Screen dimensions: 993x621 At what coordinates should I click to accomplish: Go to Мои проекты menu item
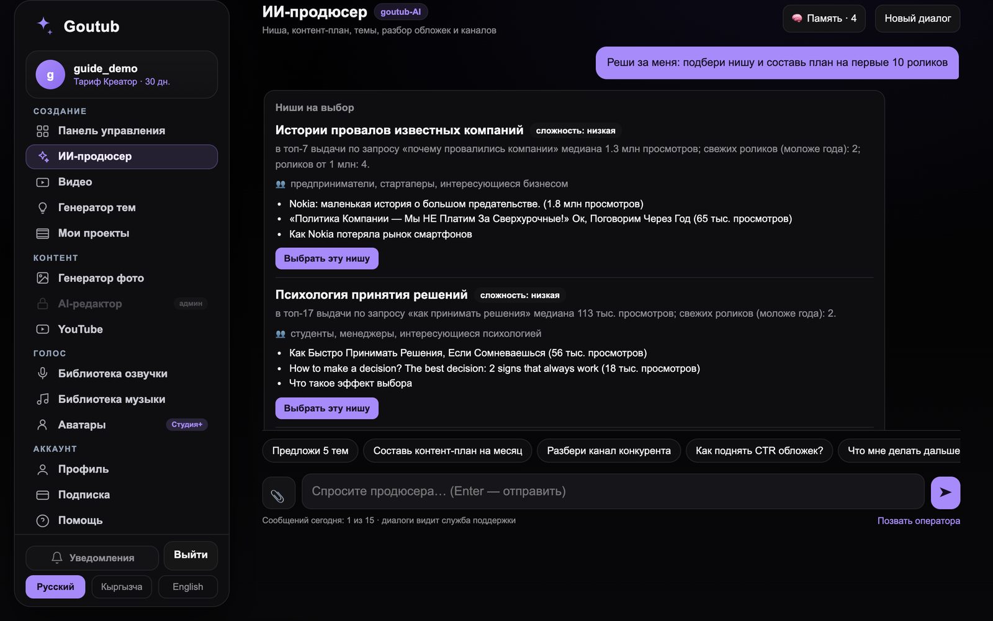pos(122,233)
